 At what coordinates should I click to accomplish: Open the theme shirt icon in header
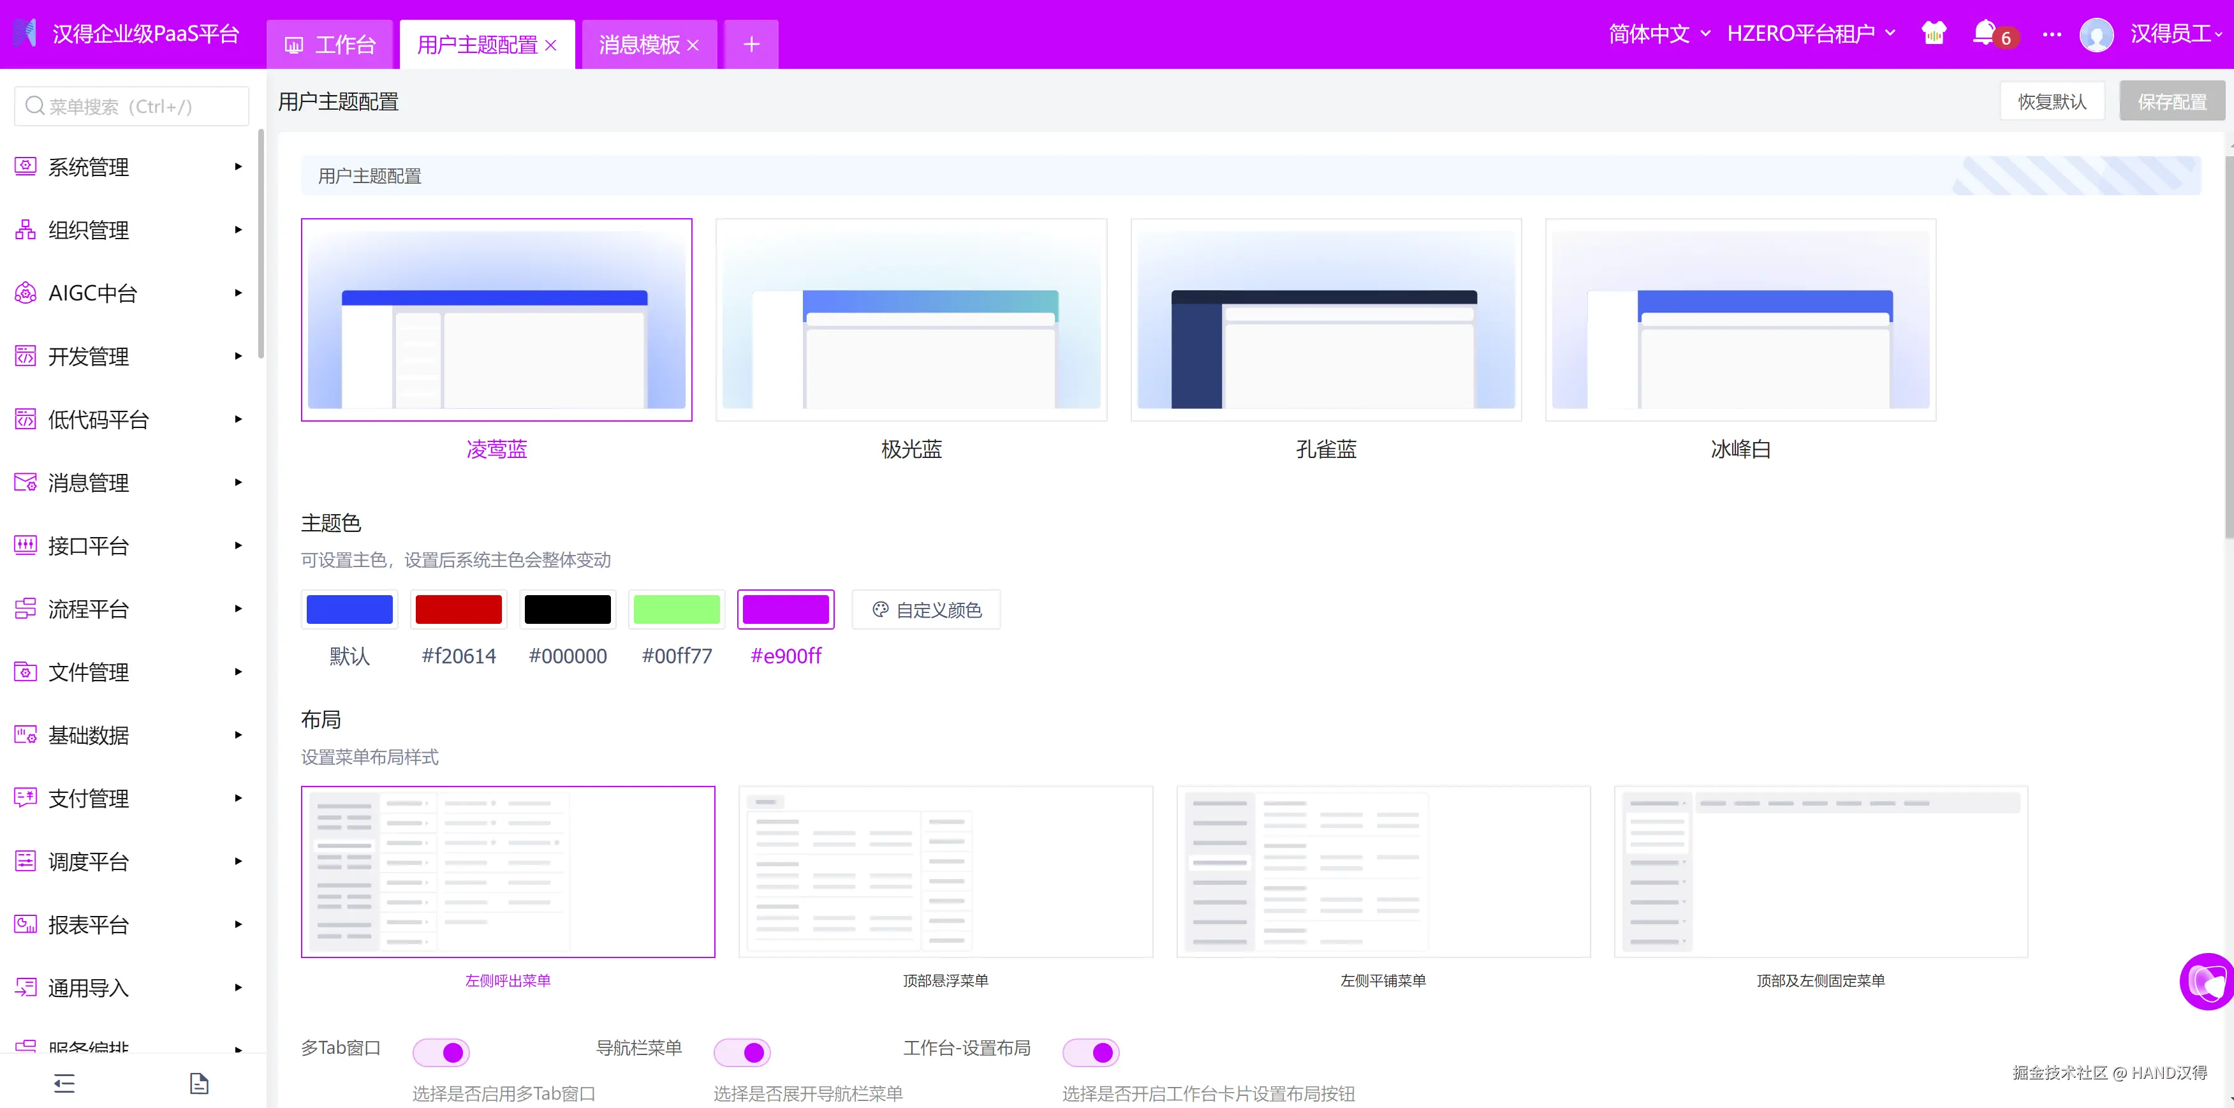coord(1934,33)
